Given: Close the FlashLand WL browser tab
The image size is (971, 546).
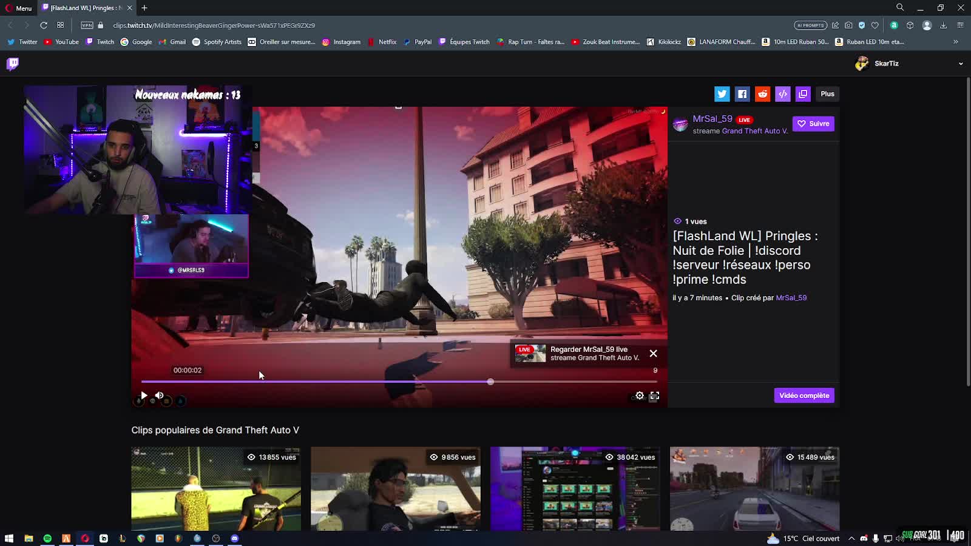Looking at the screenshot, I should coord(129,8).
